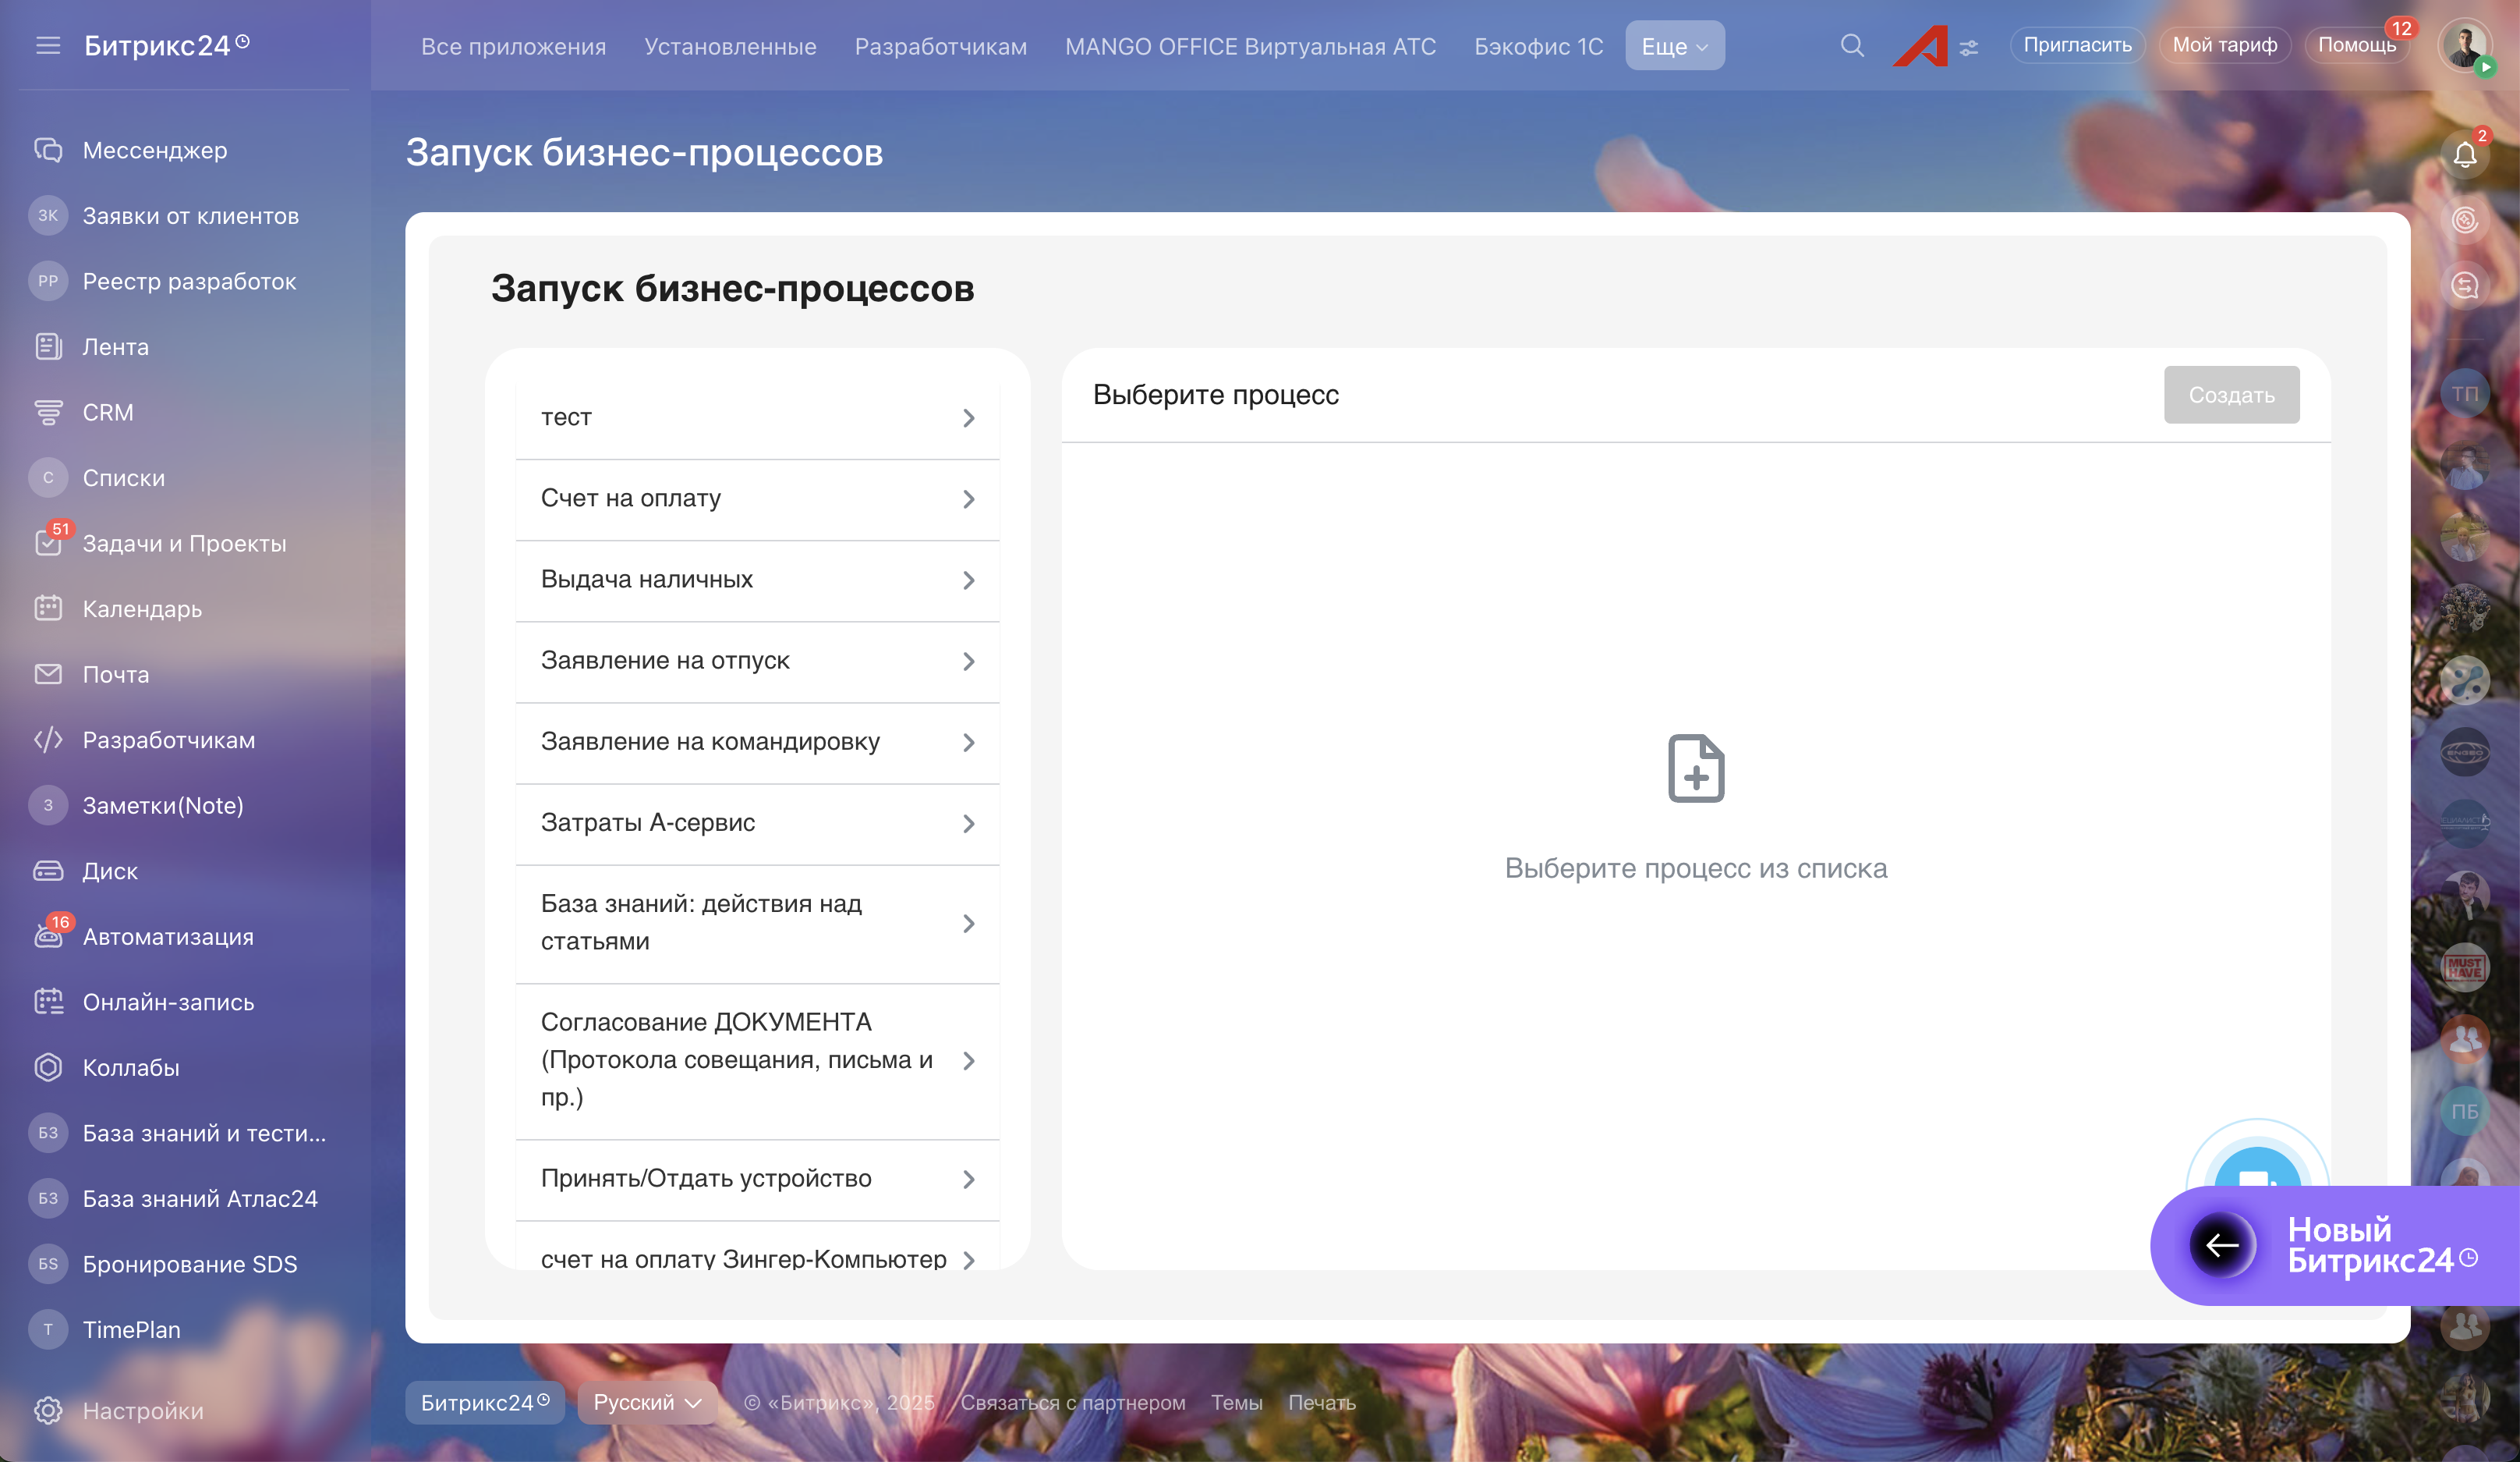This screenshot has height=1462, width=2520.
Task: Open the Calendar sidebar icon
Action: (x=48, y=609)
